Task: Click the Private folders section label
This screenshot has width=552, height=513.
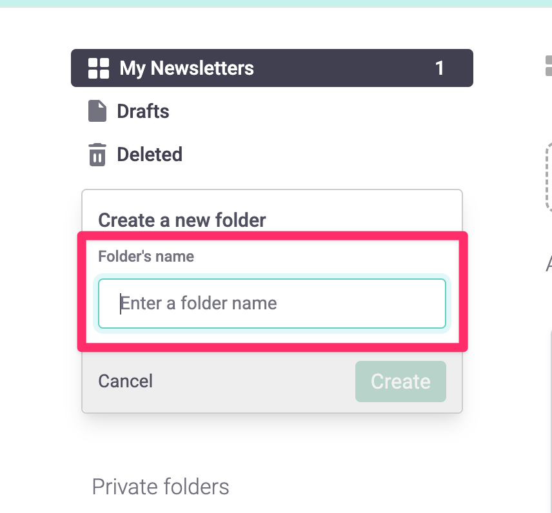Action: (x=161, y=487)
